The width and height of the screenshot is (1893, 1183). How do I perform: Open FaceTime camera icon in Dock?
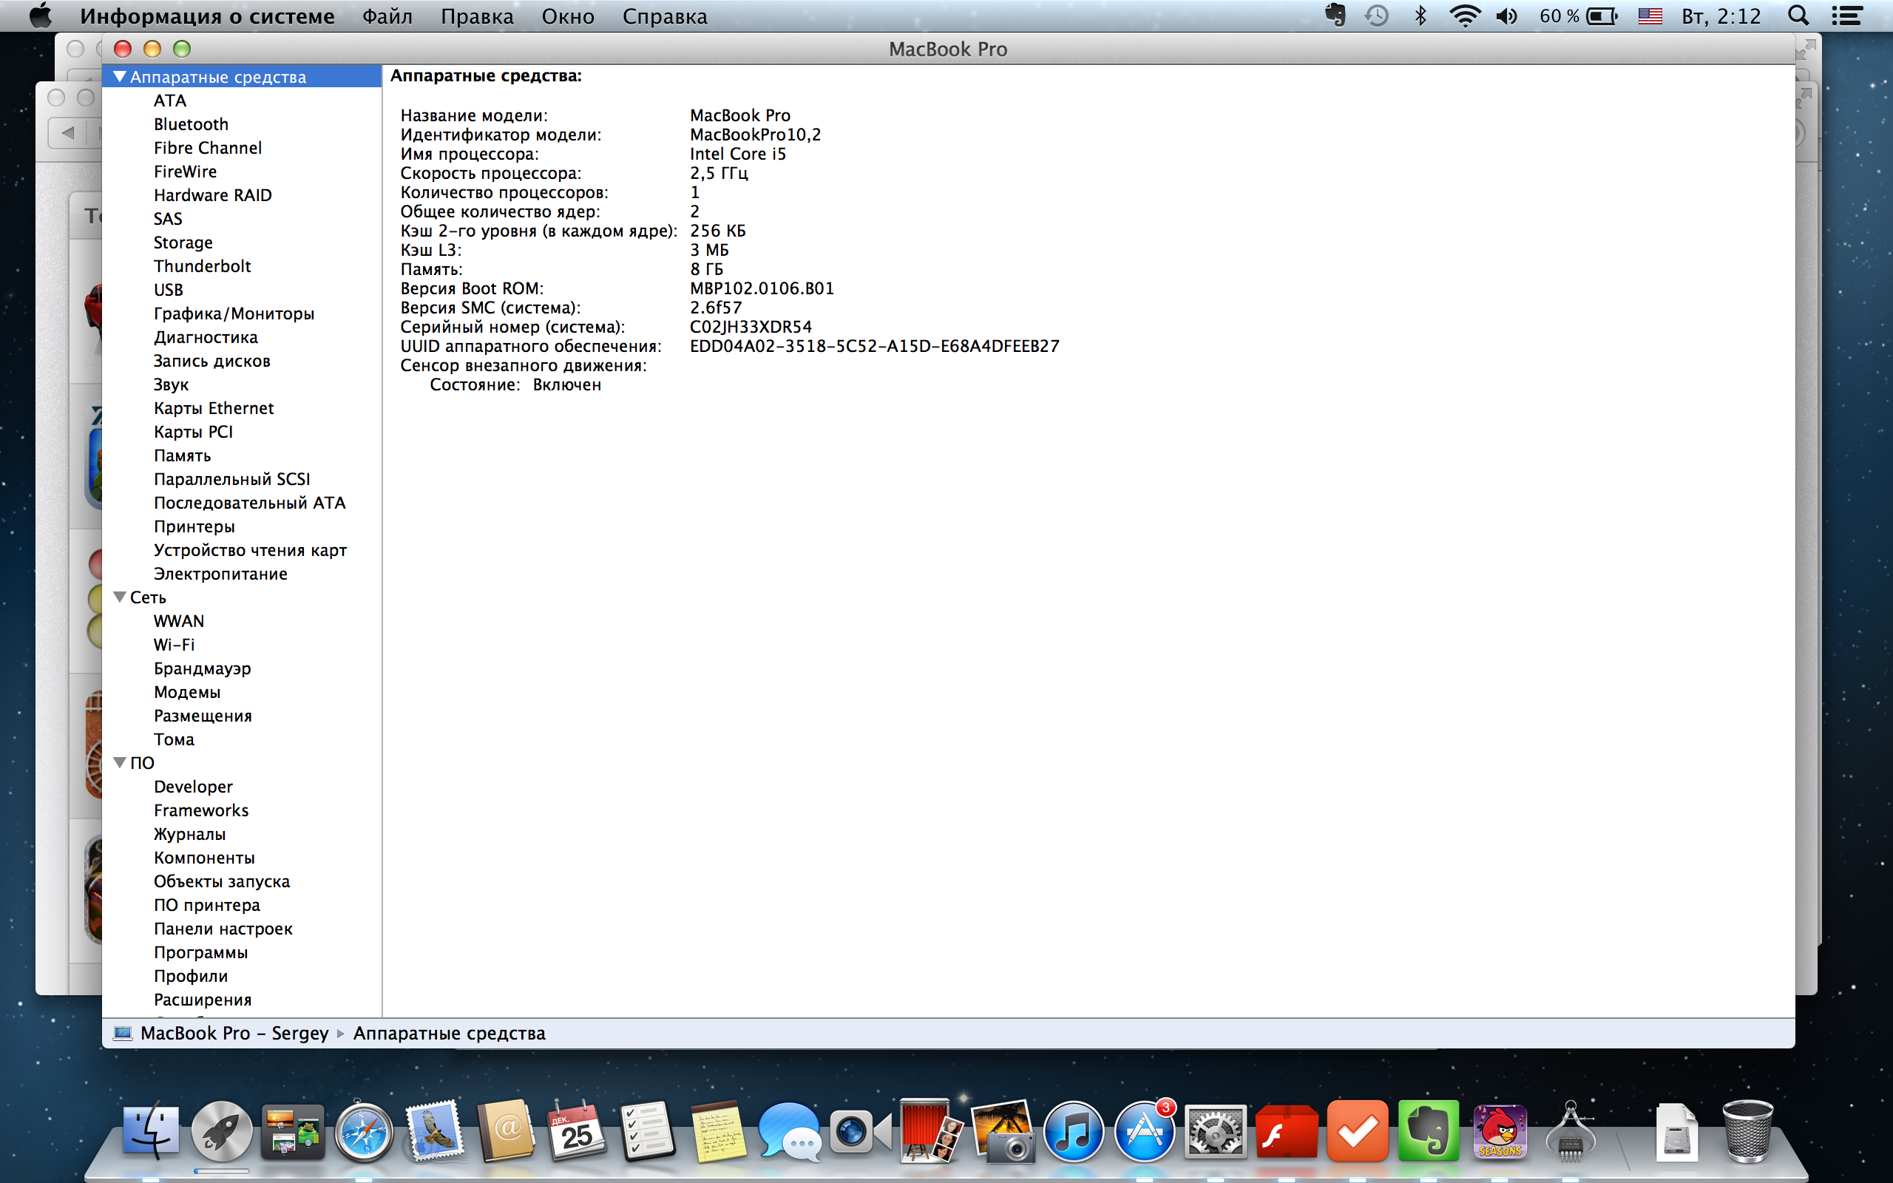(861, 1132)
